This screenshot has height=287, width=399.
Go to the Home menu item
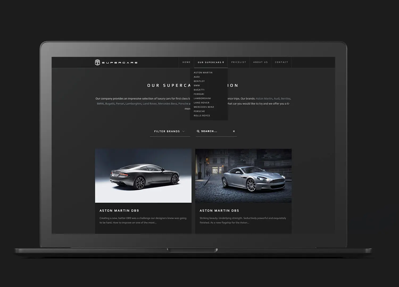coord(186,62)
